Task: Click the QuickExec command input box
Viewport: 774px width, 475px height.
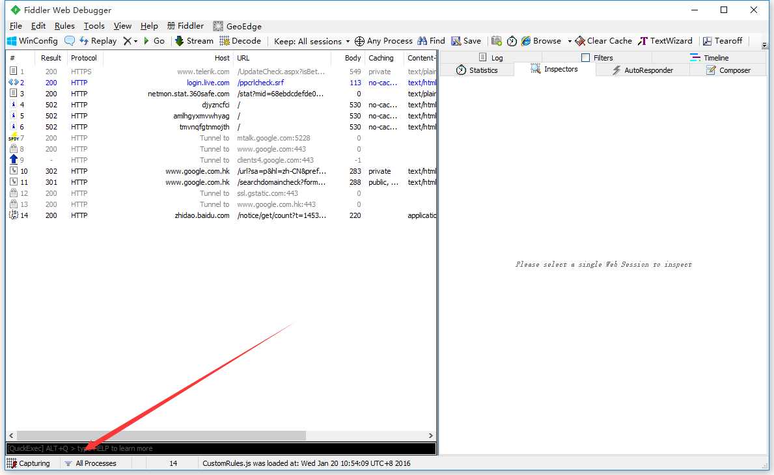Action: click(x=221, y=448)
